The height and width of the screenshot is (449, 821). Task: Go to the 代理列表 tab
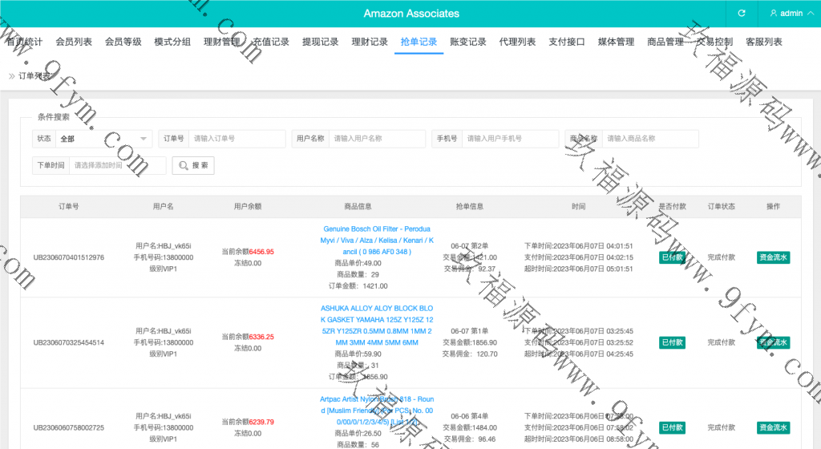click(517, 42)
